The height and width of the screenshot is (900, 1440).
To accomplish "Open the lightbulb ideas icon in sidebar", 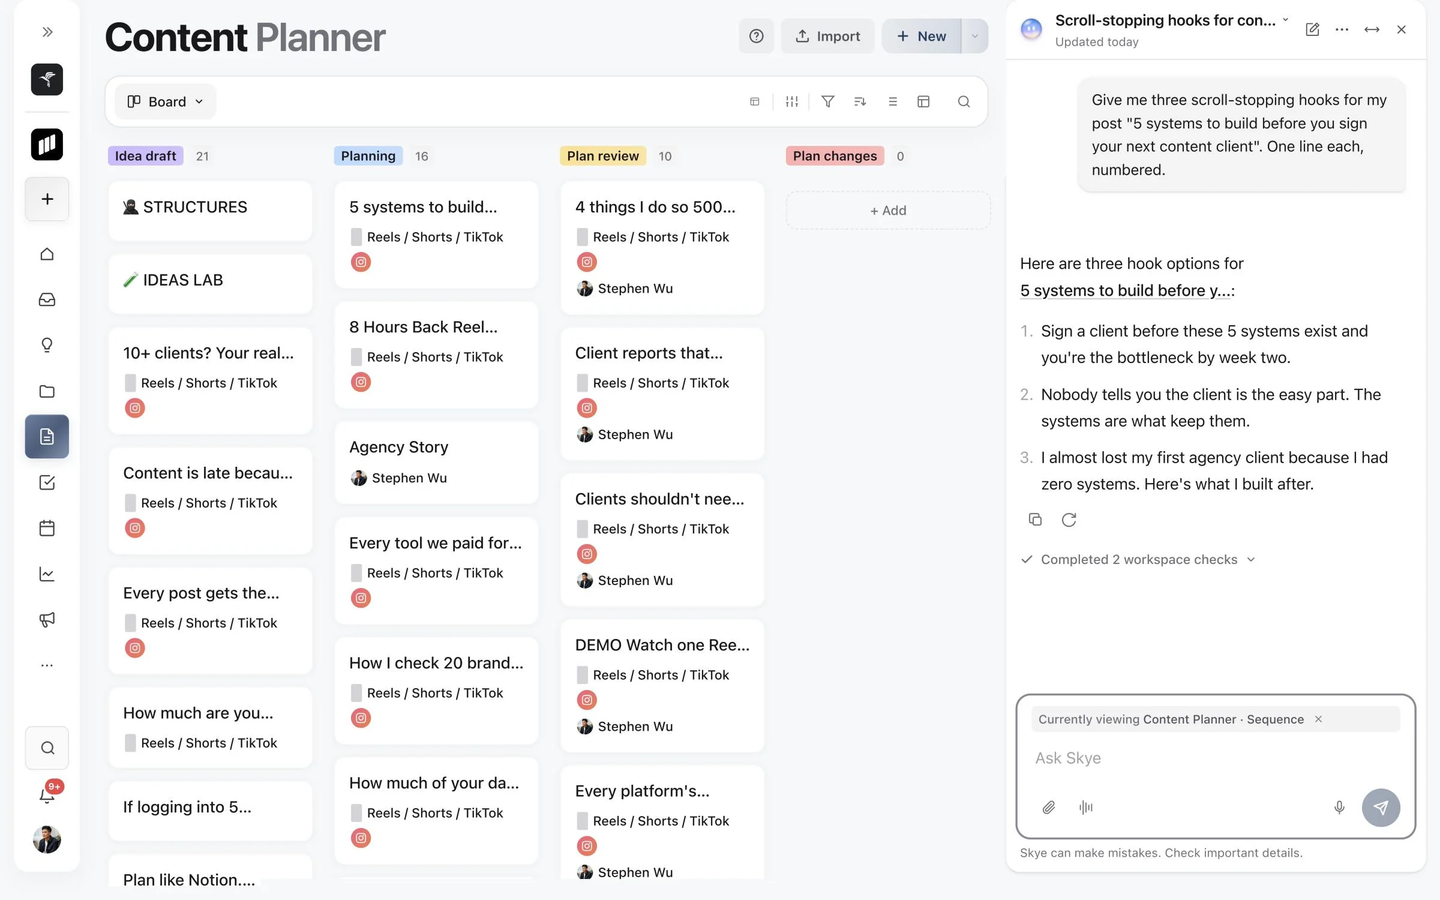I will 47,345.
